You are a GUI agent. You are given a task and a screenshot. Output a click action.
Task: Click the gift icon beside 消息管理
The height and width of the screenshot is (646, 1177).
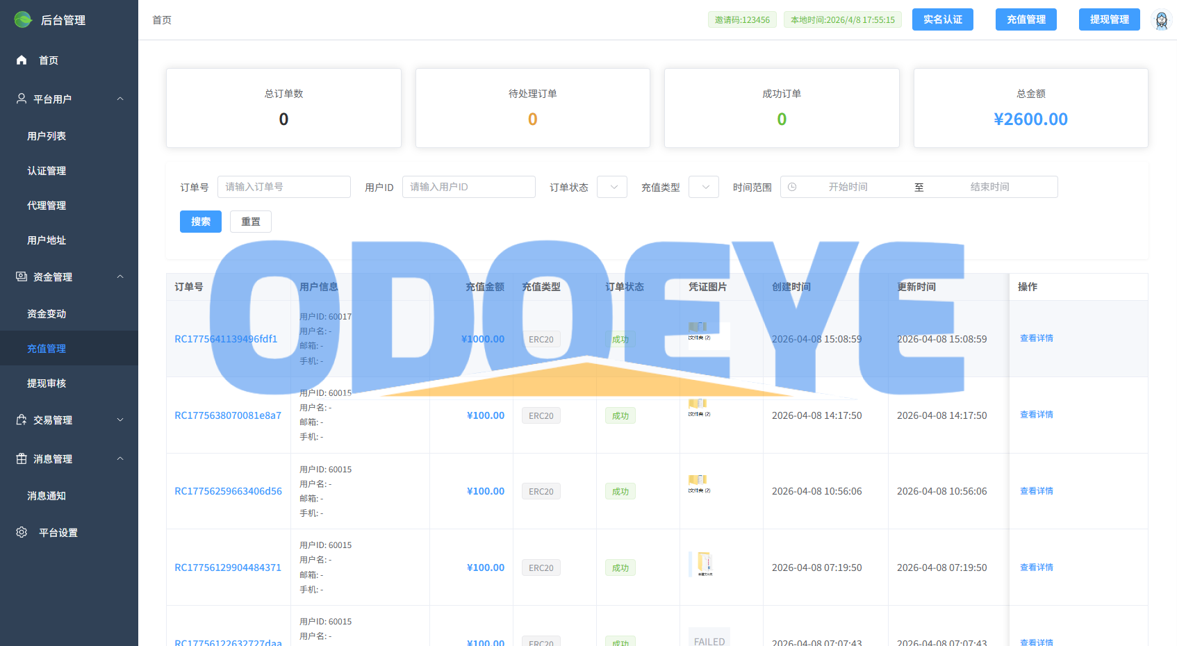(x=22, y=458)
